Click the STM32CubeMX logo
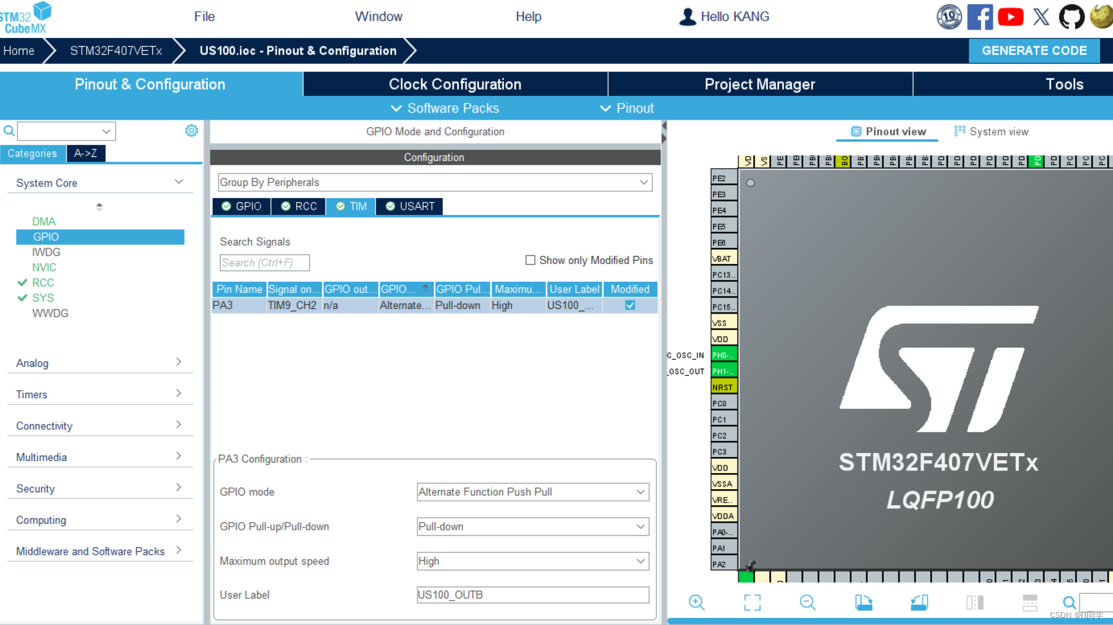Image resolution: width=1113 pixels, height=625 pixels. (x=26, y=17)
